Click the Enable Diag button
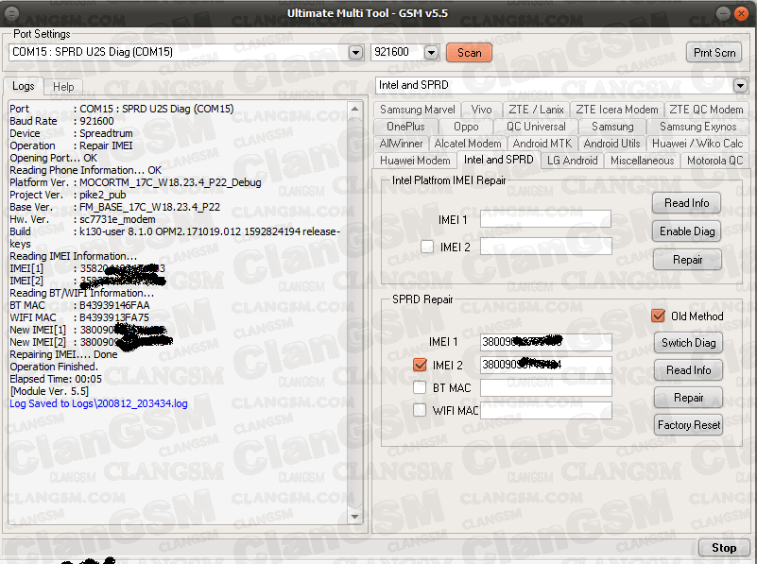 pyautogui.click(x=686, y=231)
